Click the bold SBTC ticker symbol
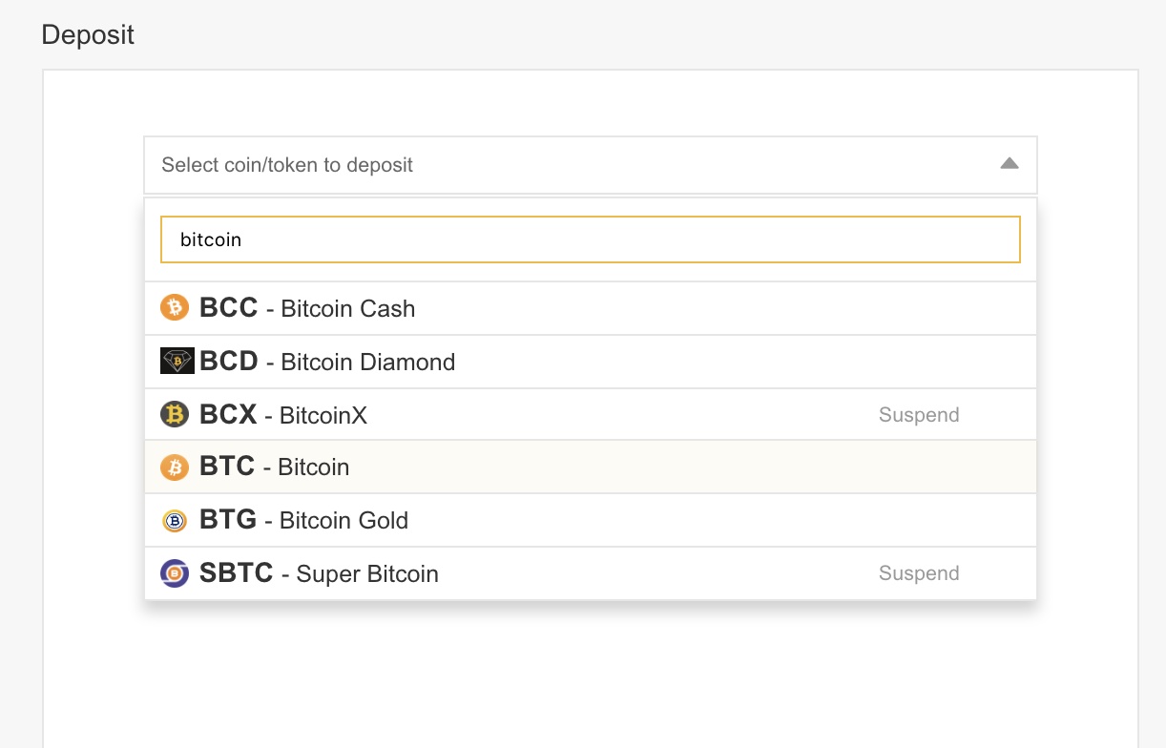The width and height of the screenshot is (1166, 748). click(237, 573)
